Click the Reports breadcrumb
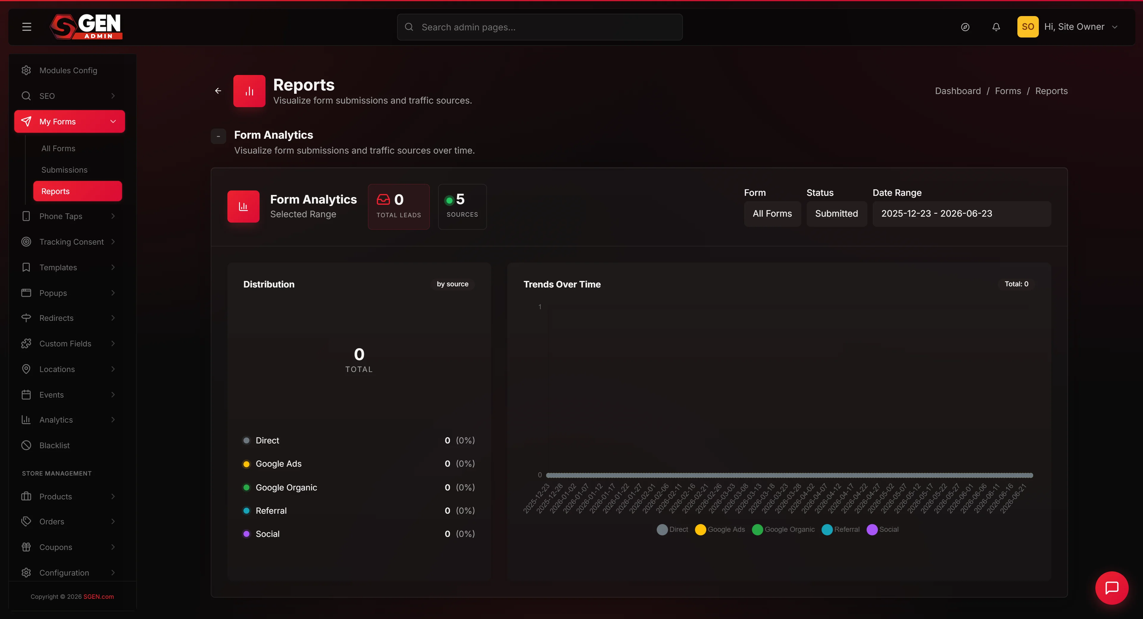1143x619 pixels. [1051, 91]
